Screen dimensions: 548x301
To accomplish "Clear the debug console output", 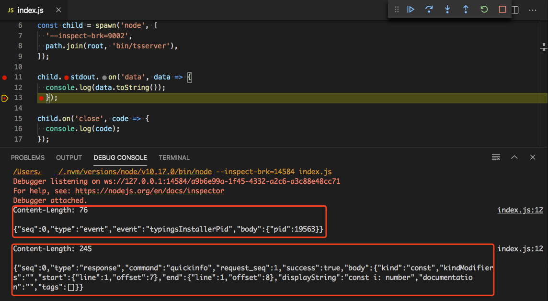I will [496, 157].
